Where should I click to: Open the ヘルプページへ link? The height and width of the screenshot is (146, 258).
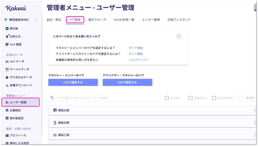point(138,60)
